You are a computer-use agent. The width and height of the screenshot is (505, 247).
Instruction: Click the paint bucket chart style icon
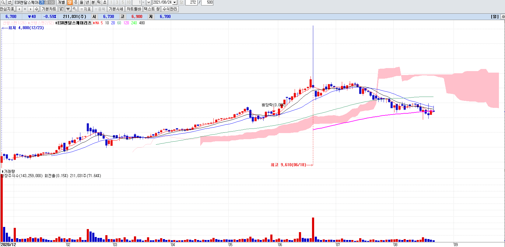[61, 9]
